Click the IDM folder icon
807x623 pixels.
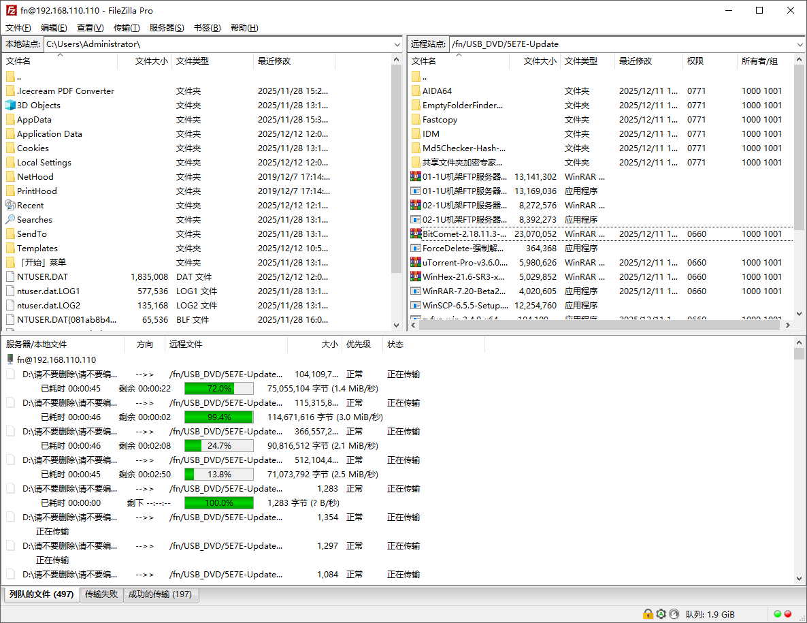pyautogui.click(x=416, y=134)
